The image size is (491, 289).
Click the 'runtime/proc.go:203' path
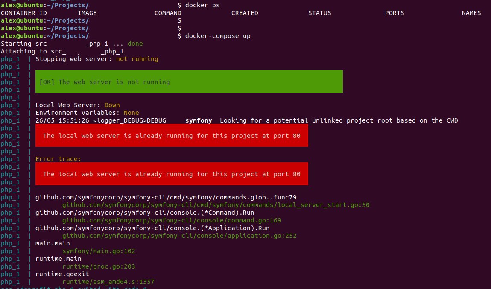[x=99, y=266]
